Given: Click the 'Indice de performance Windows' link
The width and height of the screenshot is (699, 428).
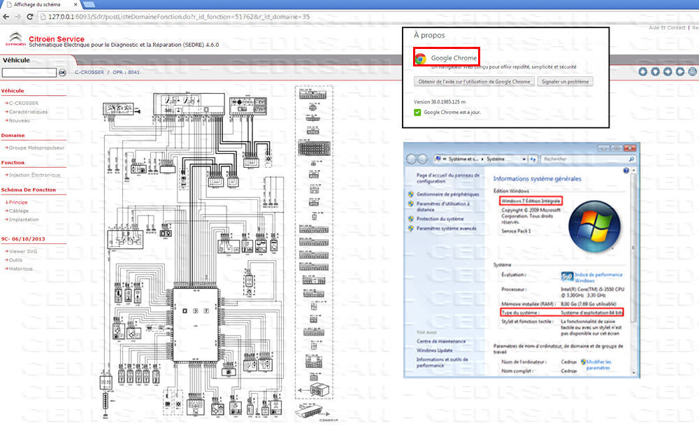Looking at the screenshot, I should pos(598,278).
